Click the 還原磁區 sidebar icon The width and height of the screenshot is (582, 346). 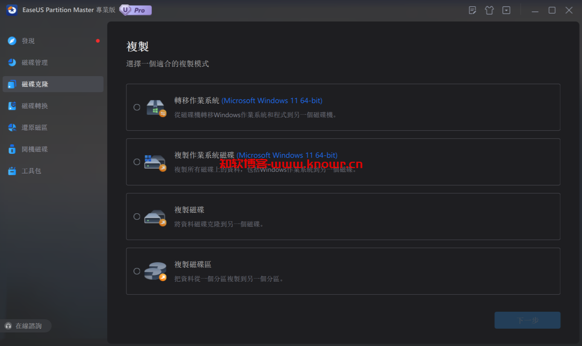12,127
